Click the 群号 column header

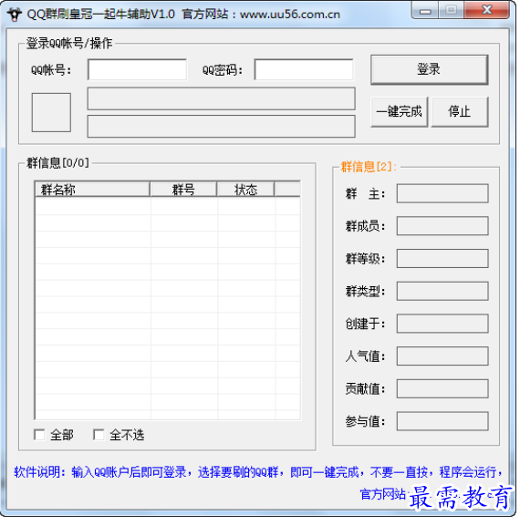tap(183, 190)
